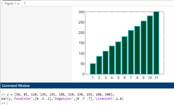
Task: Click the x-axis tick label 5
Action: pyautogui.click(x=118, y=78)
